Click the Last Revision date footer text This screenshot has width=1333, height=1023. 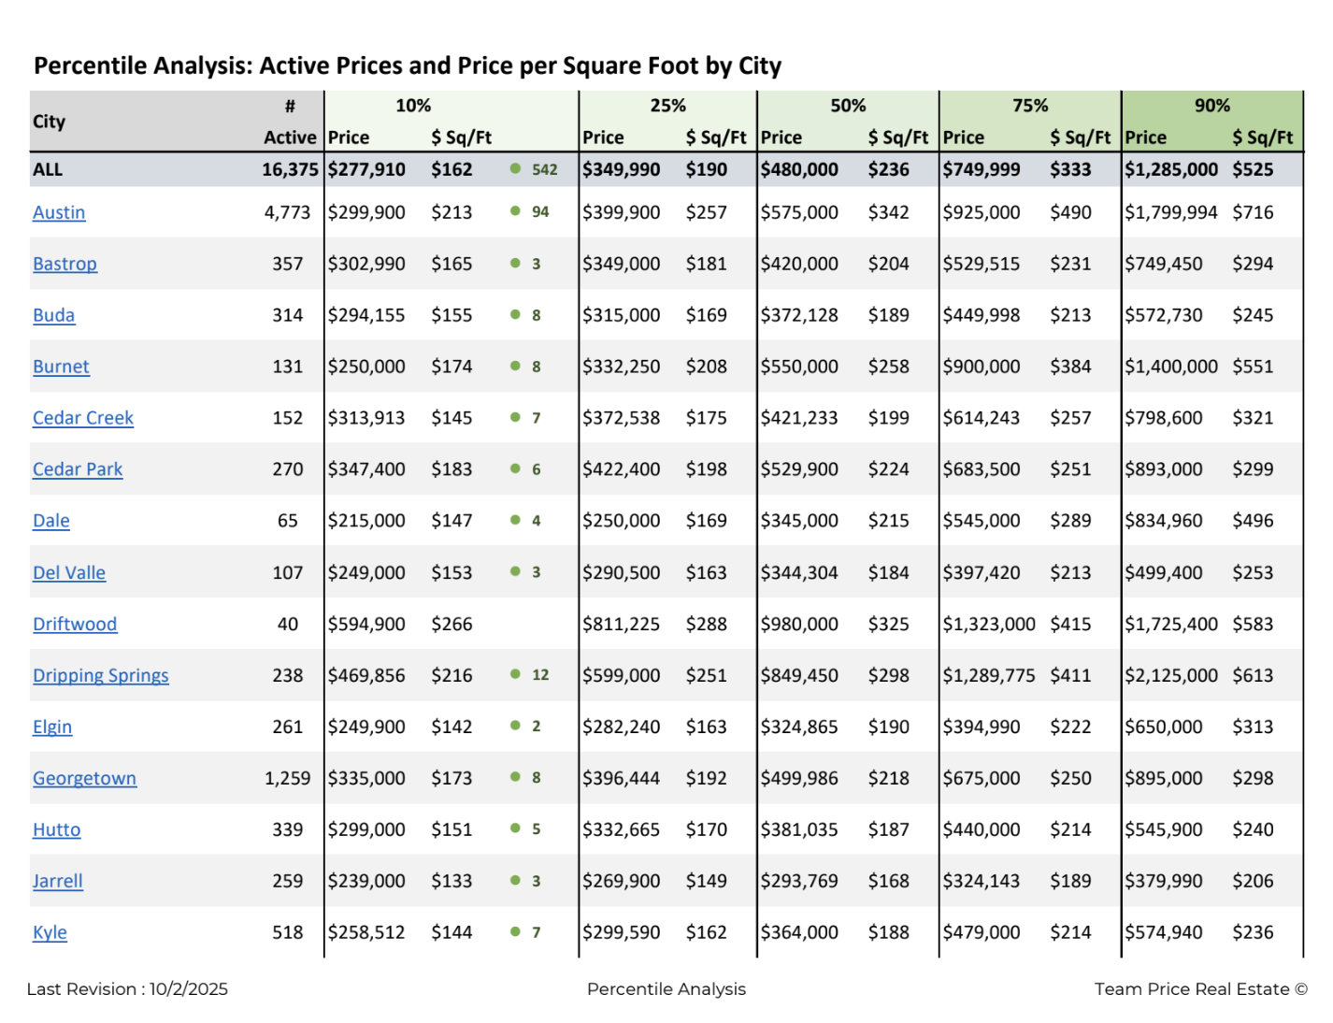click(x=127, y=989)
